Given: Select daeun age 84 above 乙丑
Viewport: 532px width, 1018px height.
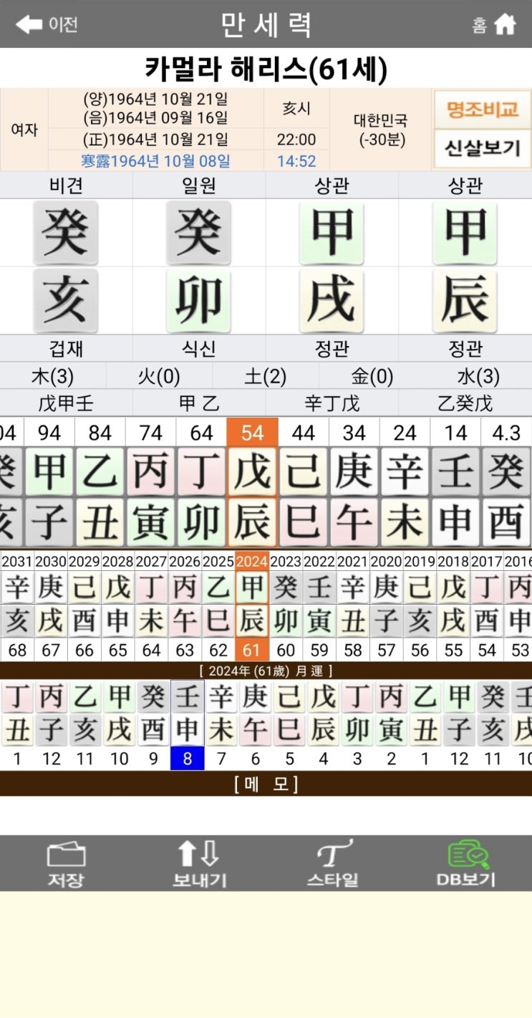Looking at the screenshot, I should [100, 432].
